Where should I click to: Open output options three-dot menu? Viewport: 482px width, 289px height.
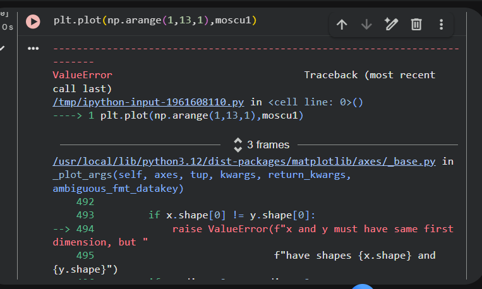tap(33, 49)
